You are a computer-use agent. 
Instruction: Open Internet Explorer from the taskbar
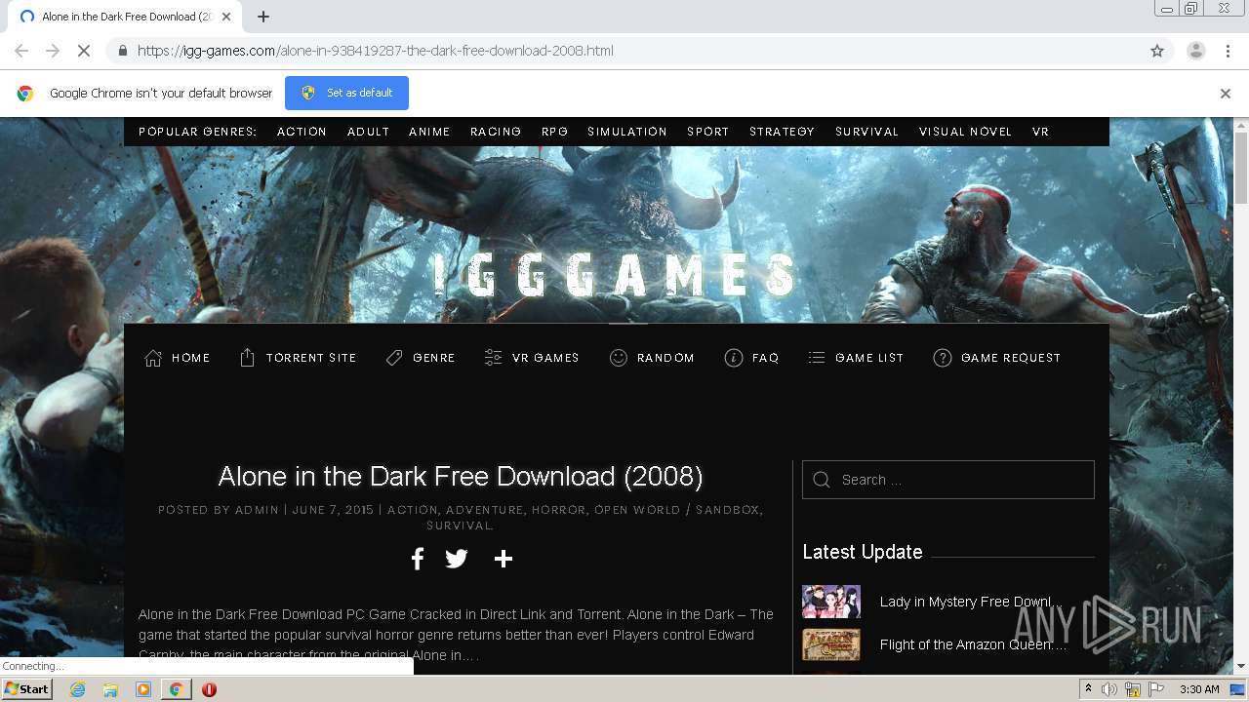[77, 689]
